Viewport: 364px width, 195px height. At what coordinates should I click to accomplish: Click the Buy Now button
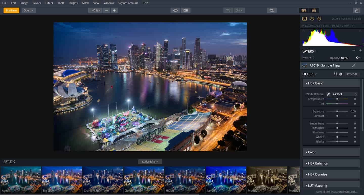[x=11, y=10]
